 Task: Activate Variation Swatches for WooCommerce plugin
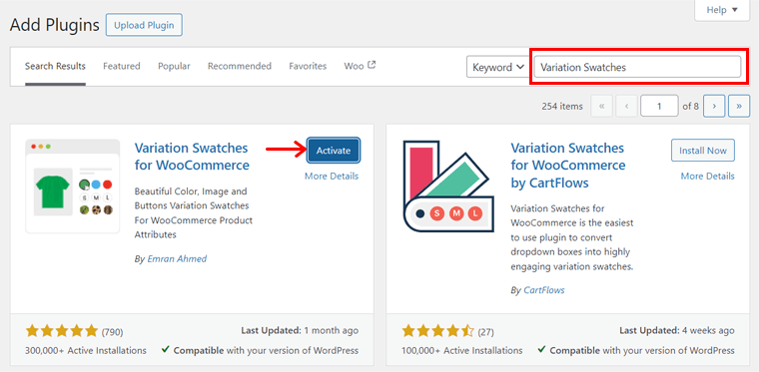click(333, 151)
